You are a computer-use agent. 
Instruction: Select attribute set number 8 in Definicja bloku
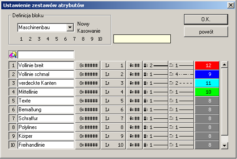83,39
